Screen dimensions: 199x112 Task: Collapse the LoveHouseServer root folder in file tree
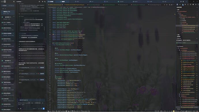pos(177,12)
